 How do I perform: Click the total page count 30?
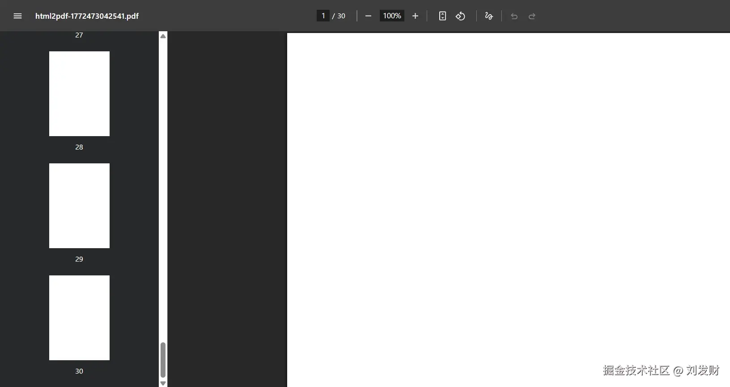(x=341, y=16)
